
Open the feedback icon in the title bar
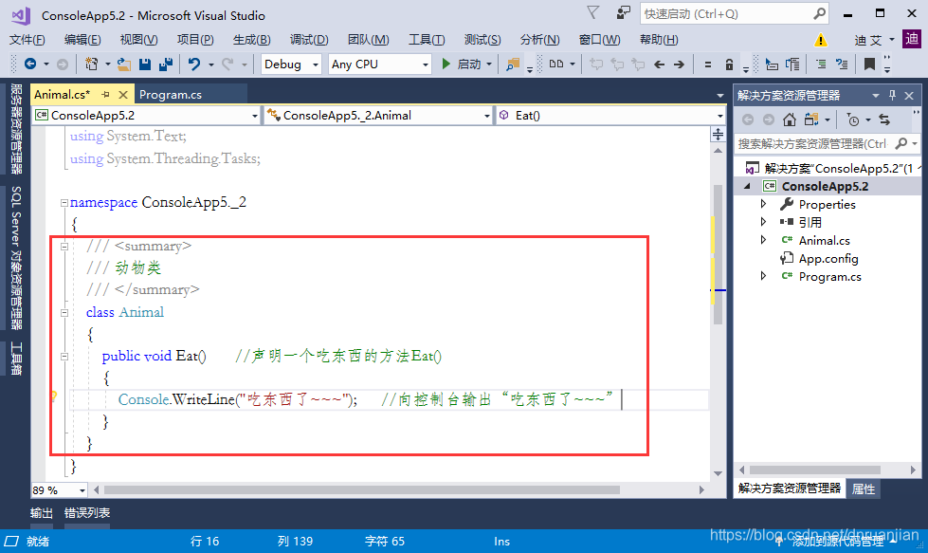(x=623, y=12)
